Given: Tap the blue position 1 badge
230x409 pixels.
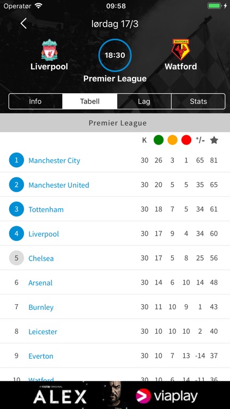Looking at the screenshot, I should [16, 160].
